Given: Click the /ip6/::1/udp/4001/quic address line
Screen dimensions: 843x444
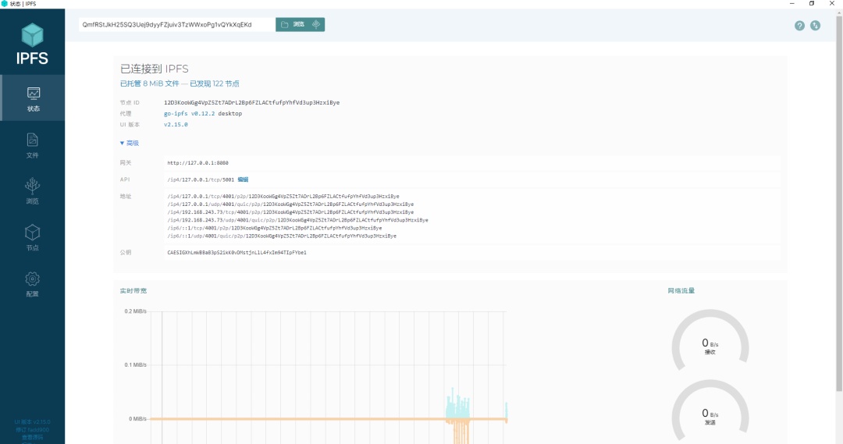Looking at the screenshot, I should coord(282,236).
